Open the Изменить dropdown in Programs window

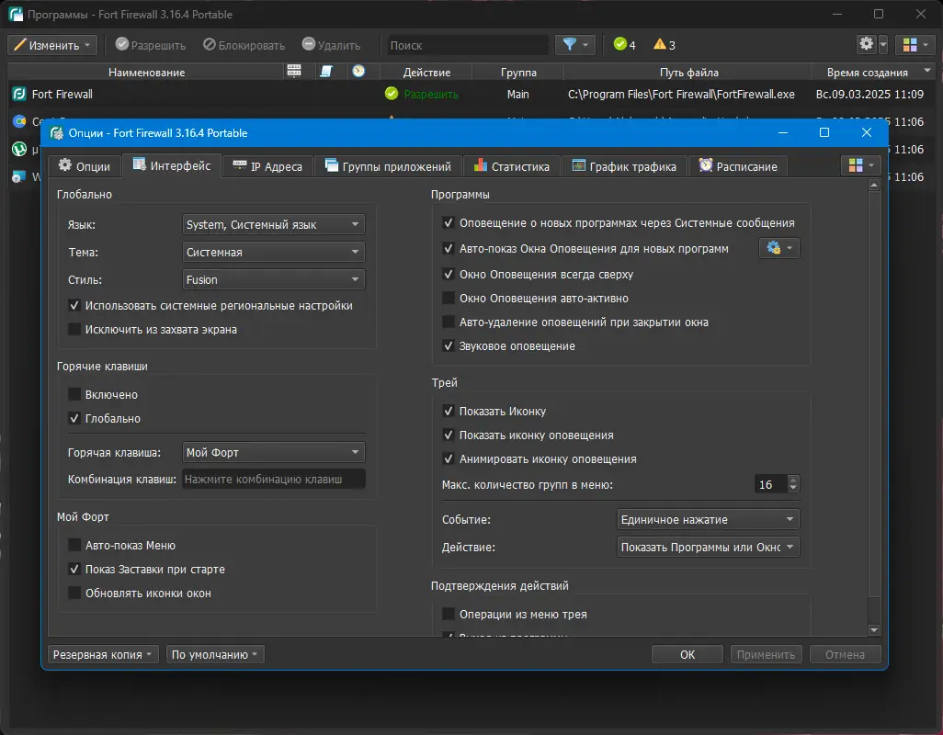[x=52, y=45]
